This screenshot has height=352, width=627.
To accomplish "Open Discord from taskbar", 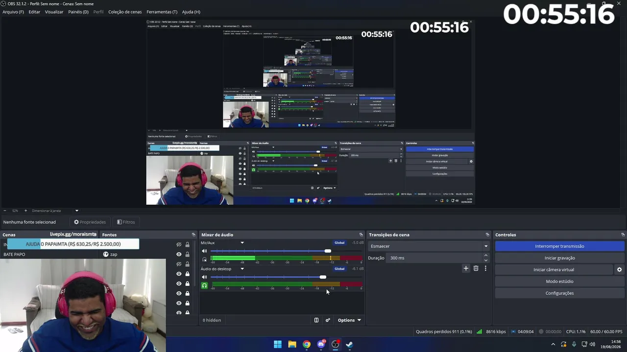I will (321, 344).
